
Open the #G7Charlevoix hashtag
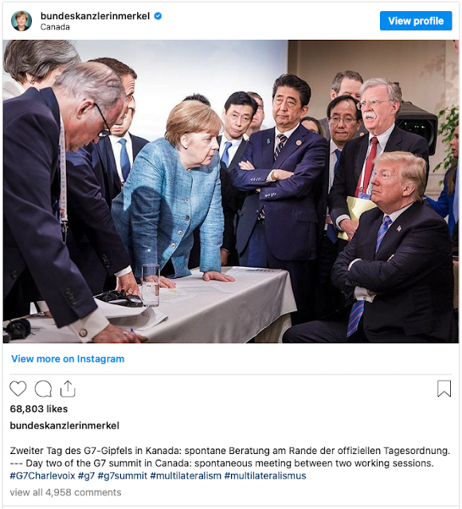coord(42,476)
